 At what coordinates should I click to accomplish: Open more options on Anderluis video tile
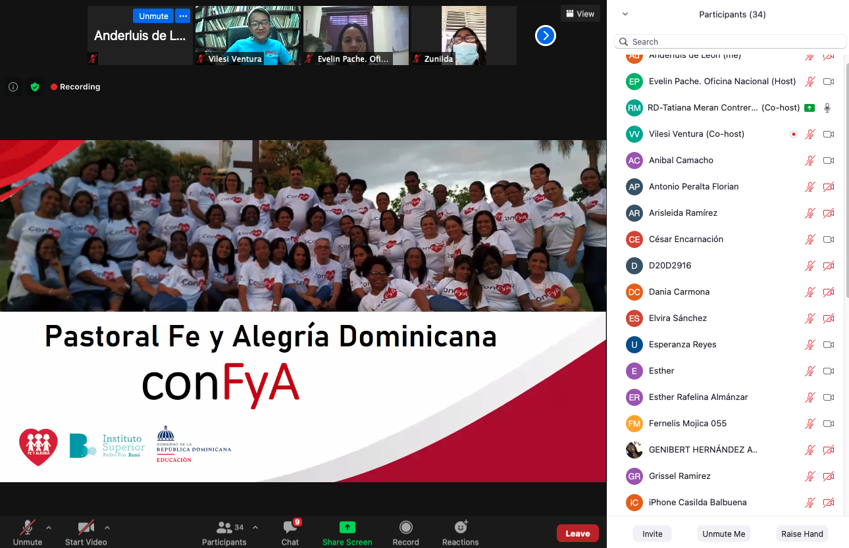click(x=182, y=16)
